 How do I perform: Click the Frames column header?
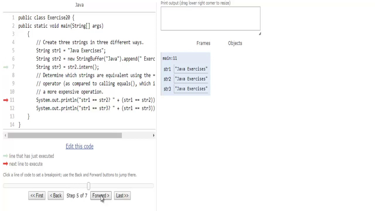click(203, 43)
